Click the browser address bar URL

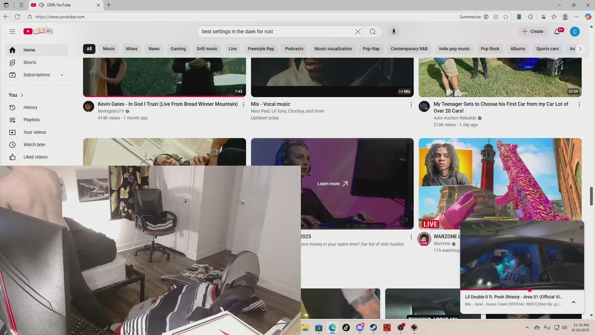tap(60, 17)
